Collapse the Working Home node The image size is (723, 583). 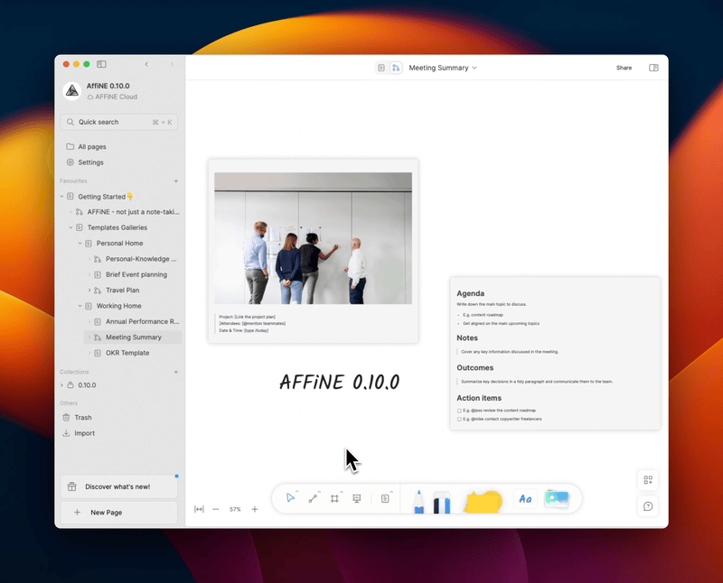click(80, 306)
